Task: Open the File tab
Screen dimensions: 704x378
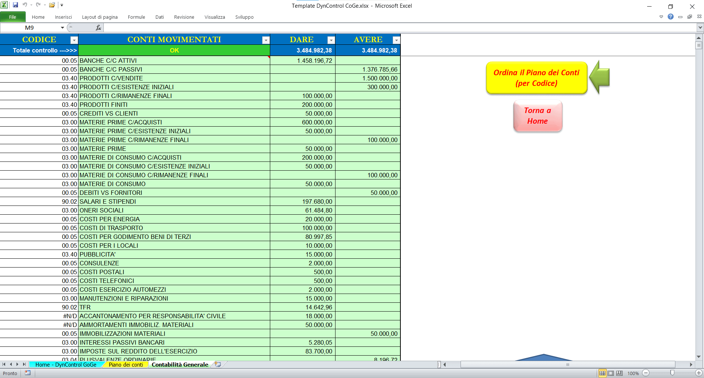Action: coord(13,17)
